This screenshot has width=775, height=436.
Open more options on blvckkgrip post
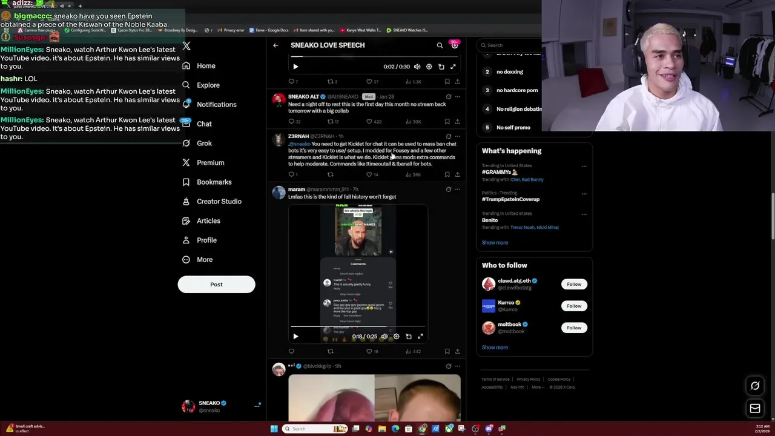458,366
